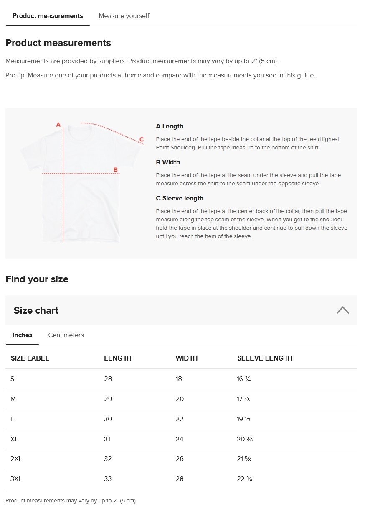The width and height of the screenshot is (365, 507).
Task: Select the Product measurements tab
Action: 48,16
